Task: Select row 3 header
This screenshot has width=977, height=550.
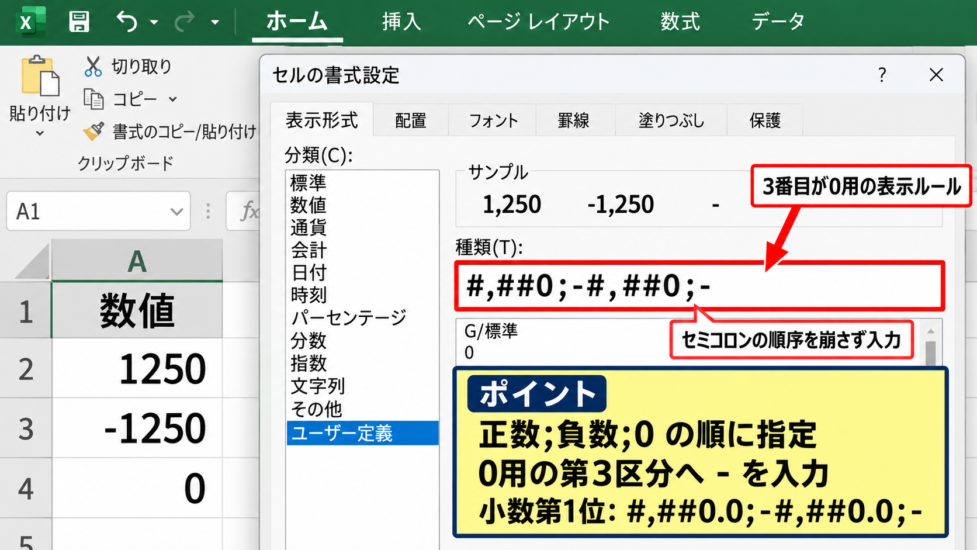Action: click(26, 428)
